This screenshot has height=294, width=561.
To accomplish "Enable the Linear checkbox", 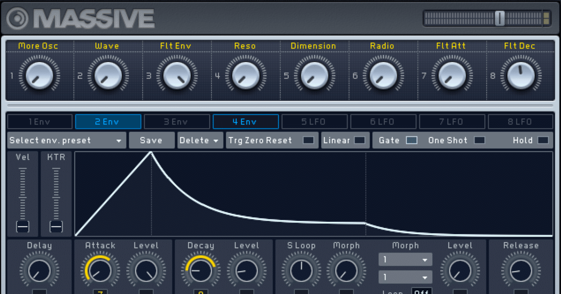I will pos(360,140).
